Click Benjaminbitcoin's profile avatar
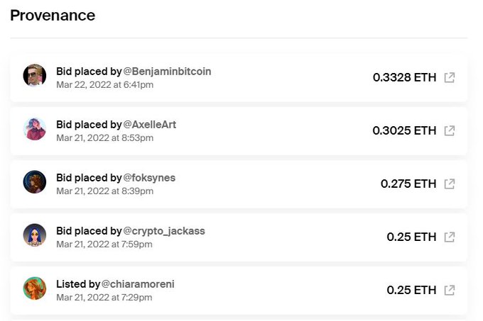This screenshot has height=321, width=483. tap(35, 76)
